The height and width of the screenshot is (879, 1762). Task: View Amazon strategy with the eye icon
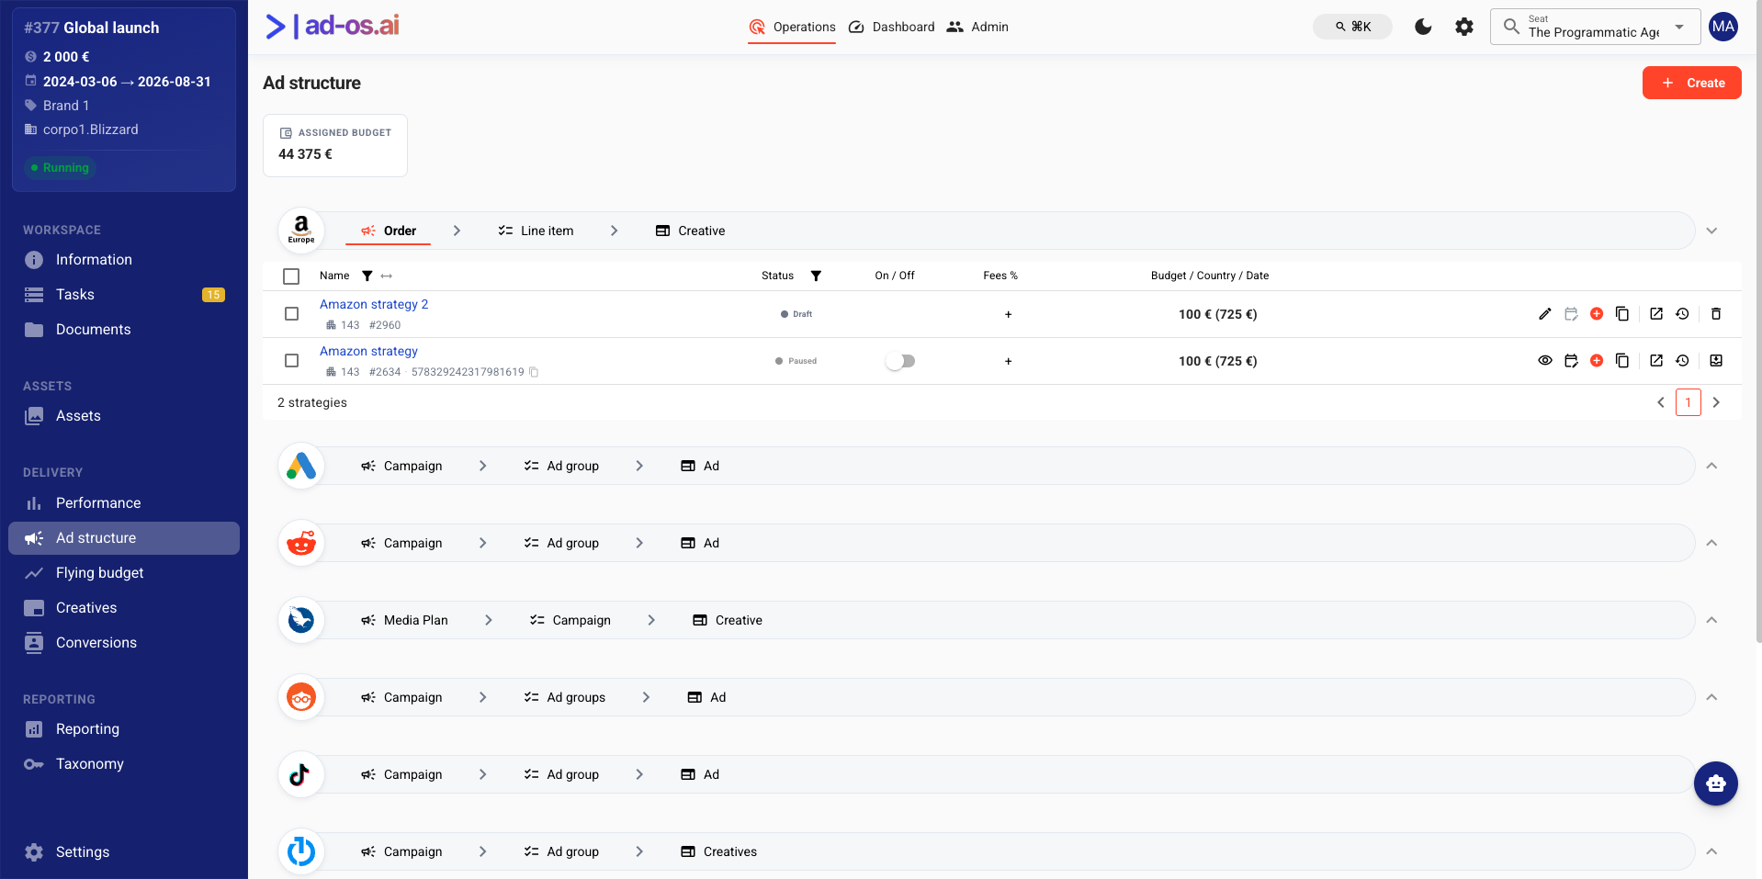[1545, 361]
